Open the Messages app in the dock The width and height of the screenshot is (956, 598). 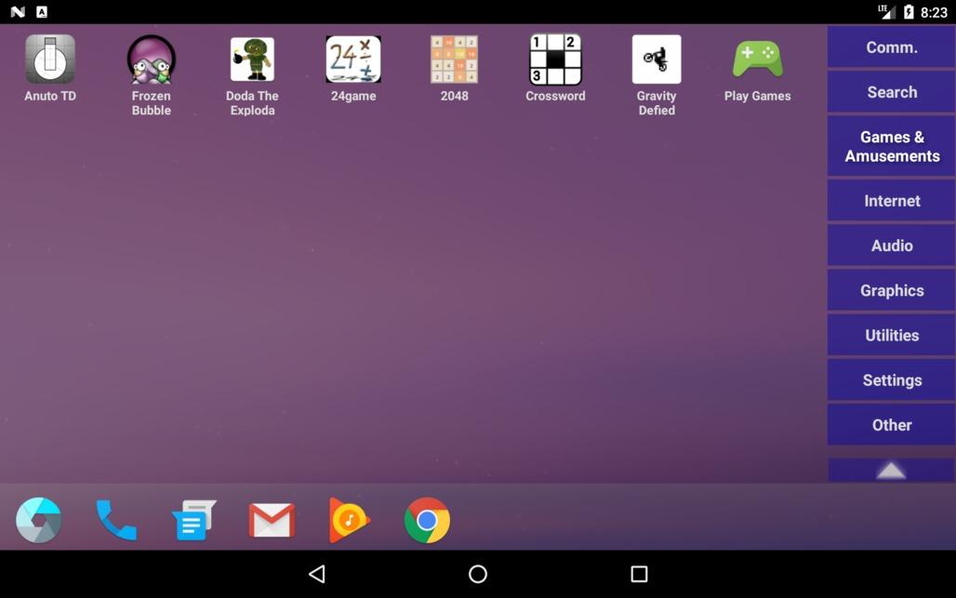tap(193, 520)
